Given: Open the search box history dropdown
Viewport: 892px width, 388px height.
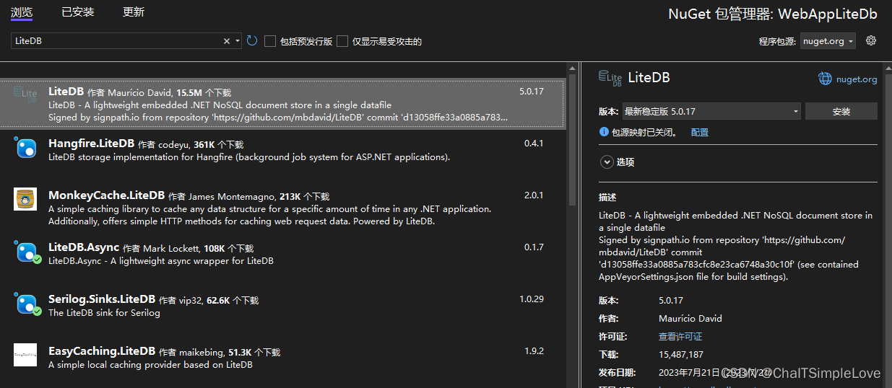Looking at the screenshot, I should pyautogui.click(x=238, y=41).
